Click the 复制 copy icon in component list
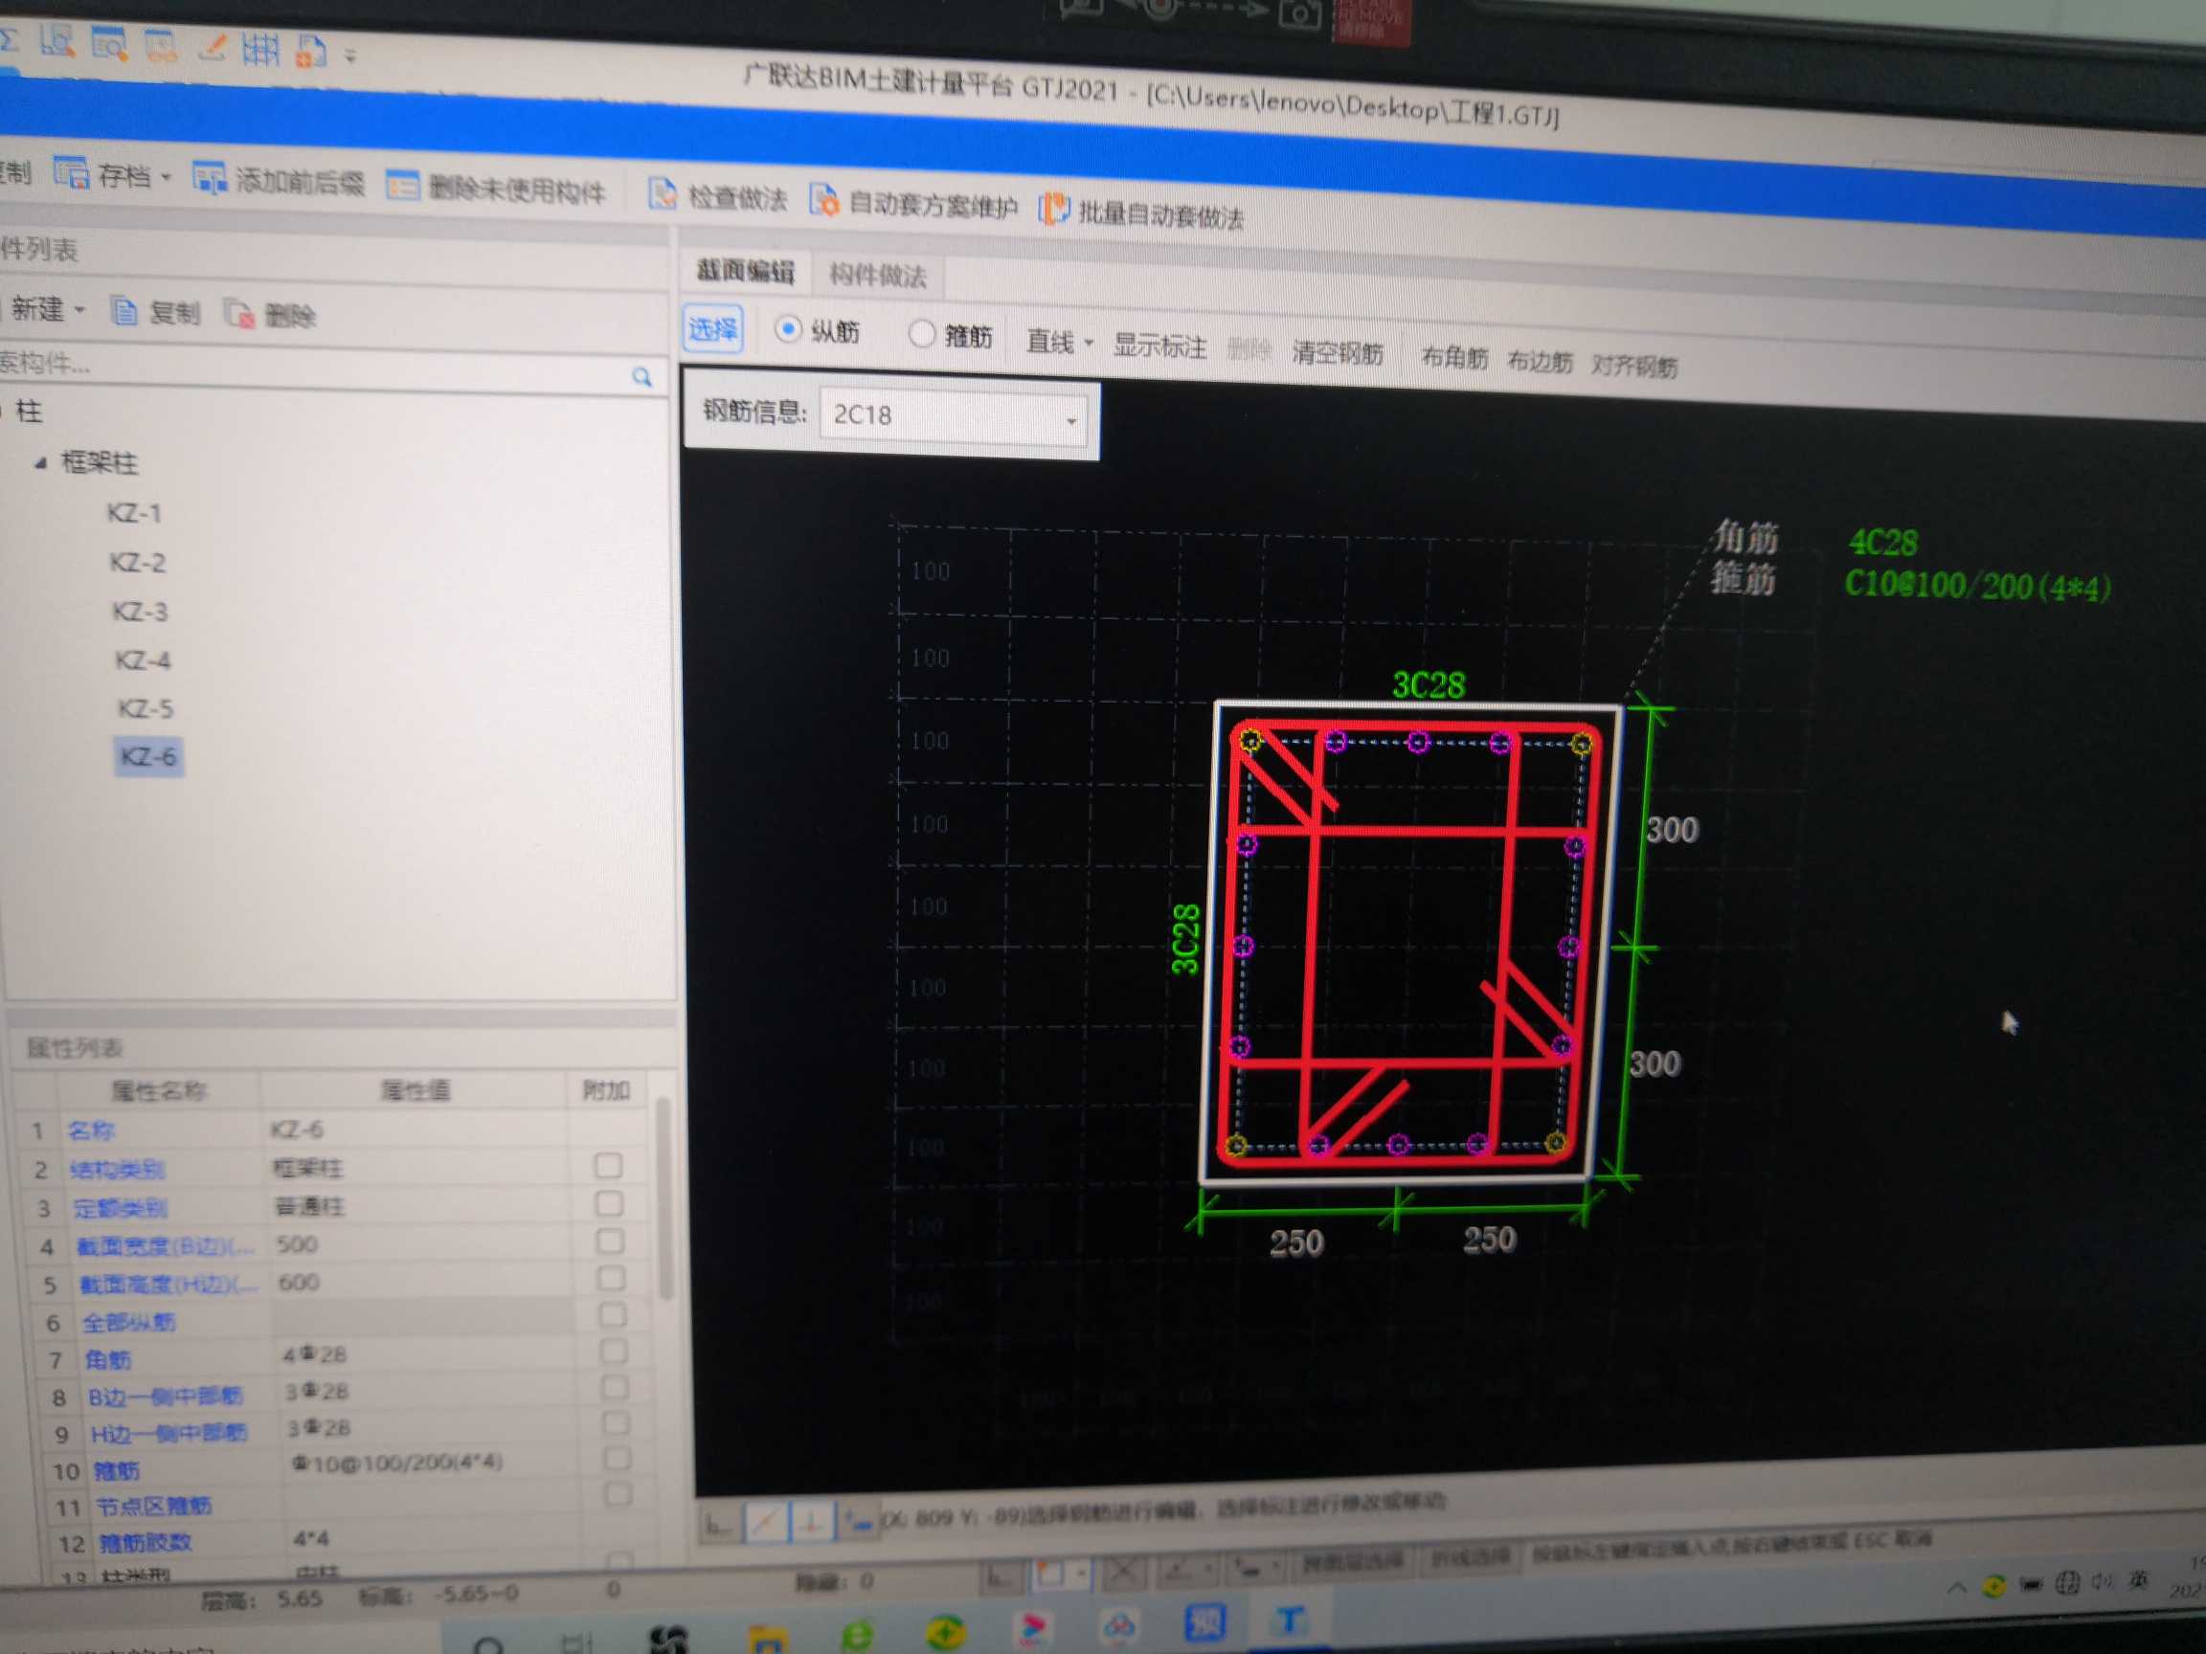 (124, 312)
